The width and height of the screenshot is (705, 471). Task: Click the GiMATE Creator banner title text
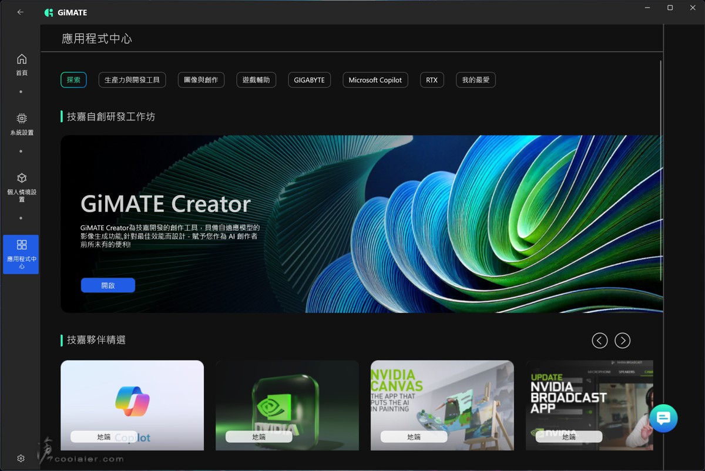[166, 204]
